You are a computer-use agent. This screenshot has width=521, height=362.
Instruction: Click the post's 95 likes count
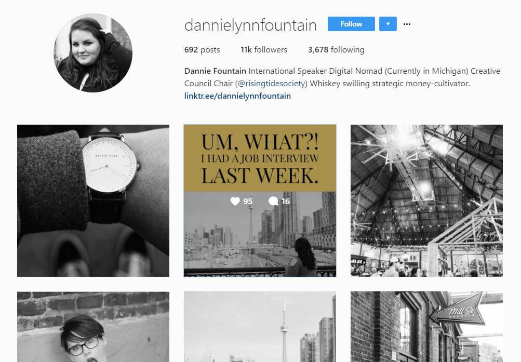248,202
